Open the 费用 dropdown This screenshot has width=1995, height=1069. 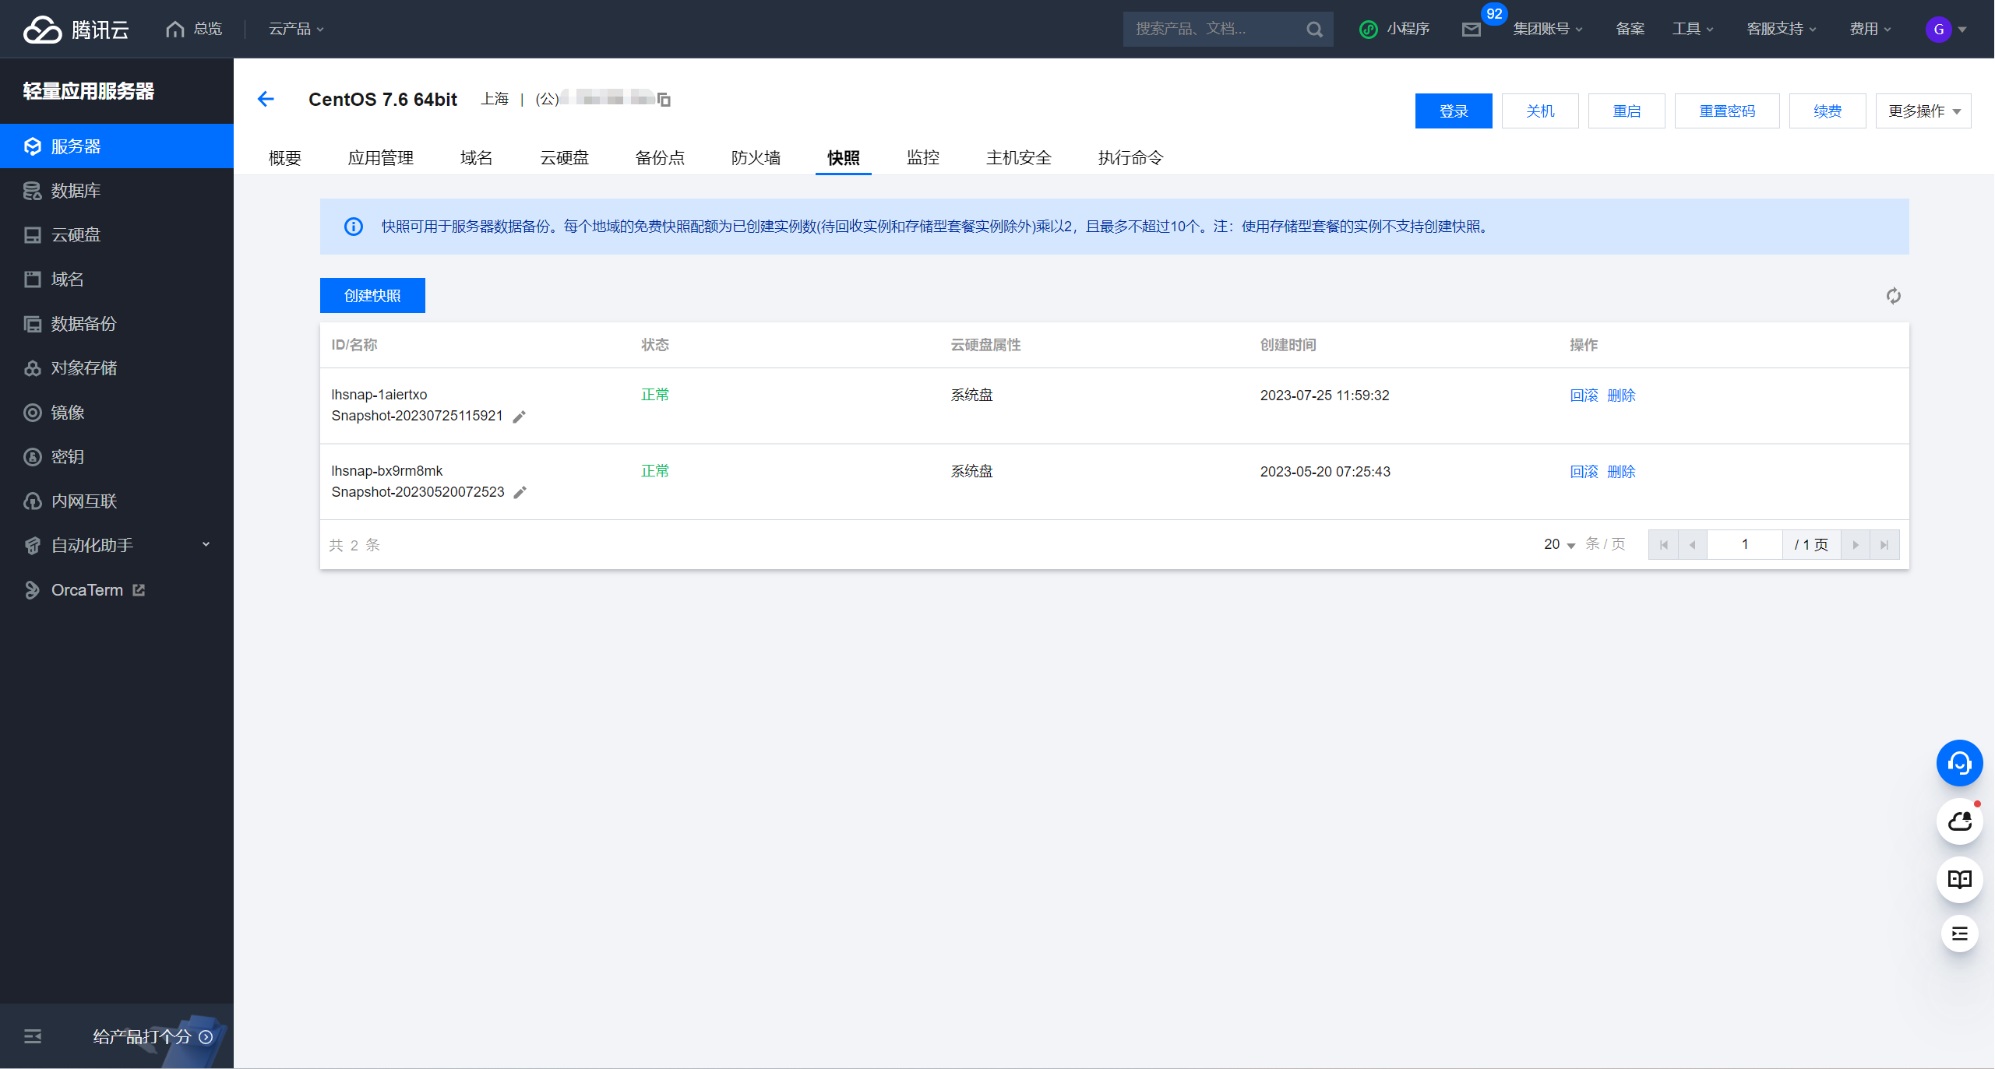pyautogui.click(x=1870, y=29)
